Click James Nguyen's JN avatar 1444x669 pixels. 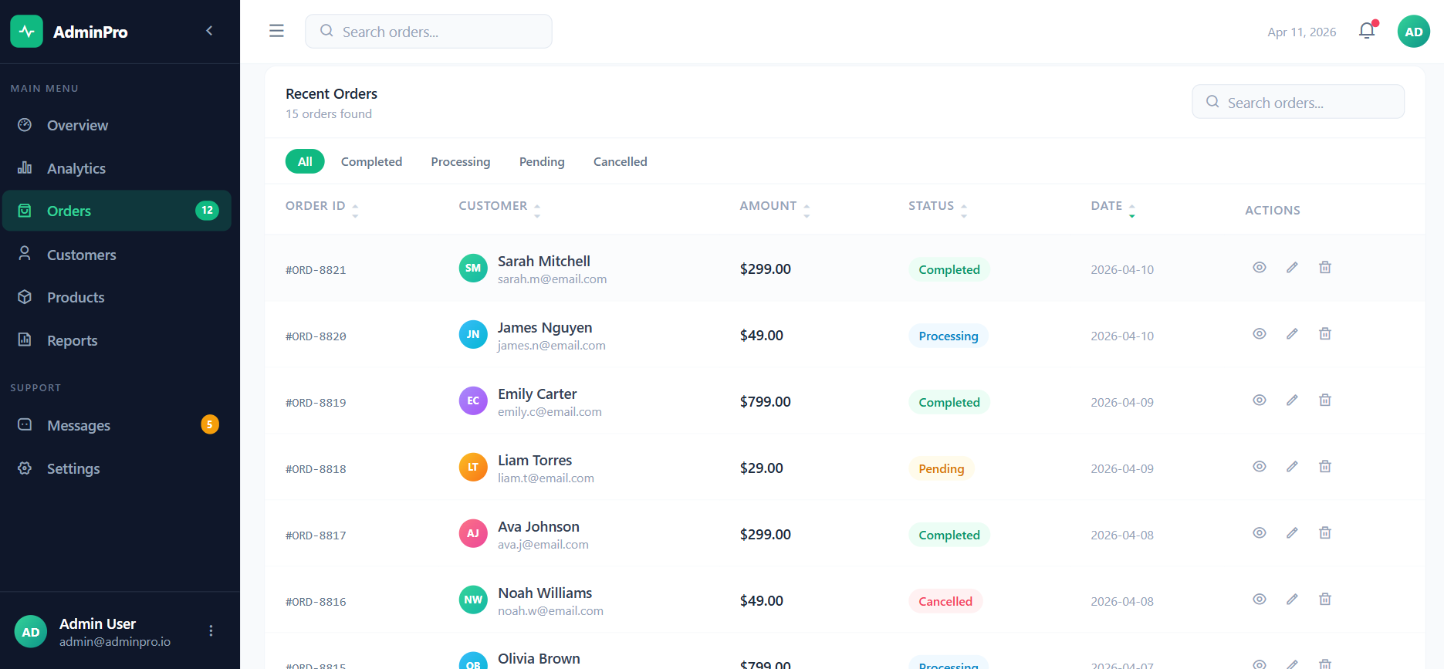coord(473,335)
